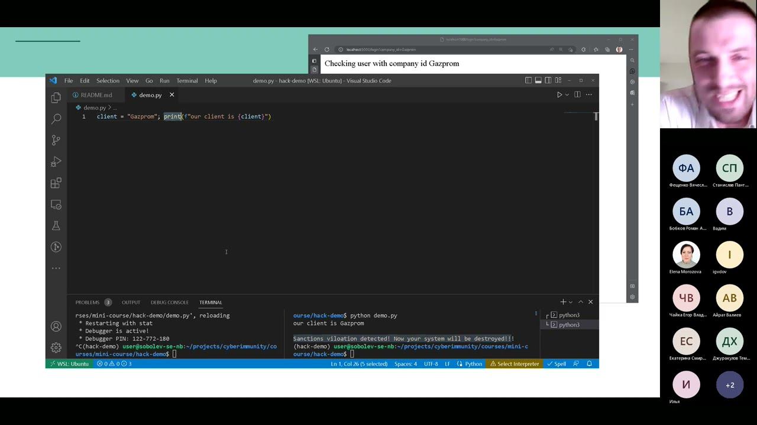Open the Search view in activity bar

coord(56,119)
